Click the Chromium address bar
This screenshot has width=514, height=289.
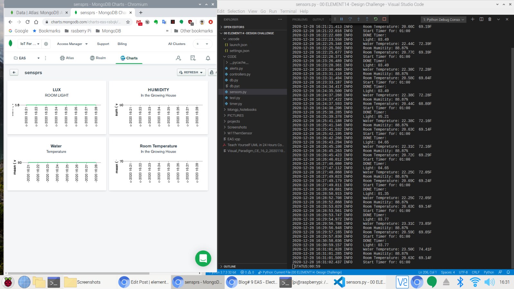click(85, 22)
